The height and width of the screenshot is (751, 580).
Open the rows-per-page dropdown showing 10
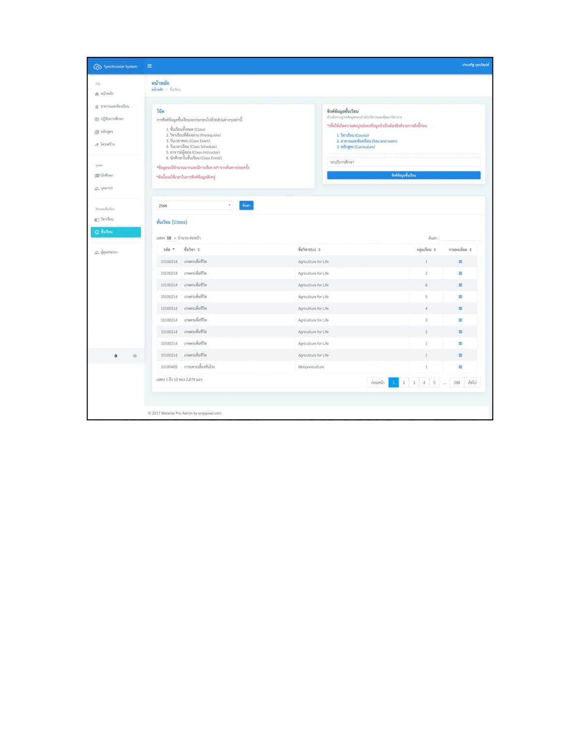pyautogui.click(x=171, y=238)
